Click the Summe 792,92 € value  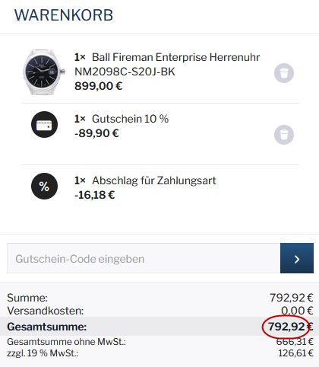(x=292, y=298)
